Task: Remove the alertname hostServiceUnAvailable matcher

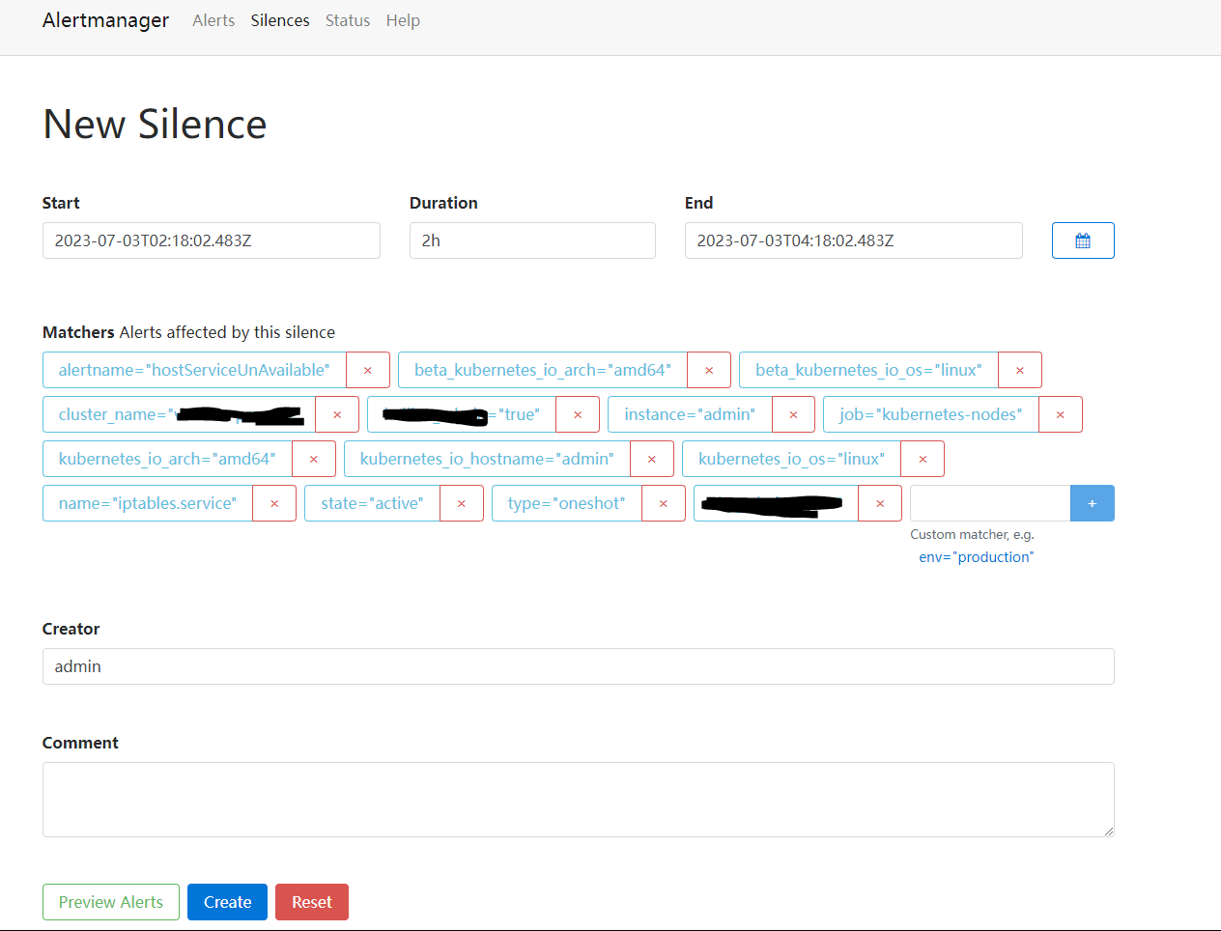Action: (x=367, y=370)
